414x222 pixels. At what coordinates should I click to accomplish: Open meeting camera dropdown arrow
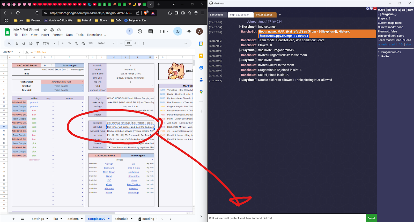167,31
